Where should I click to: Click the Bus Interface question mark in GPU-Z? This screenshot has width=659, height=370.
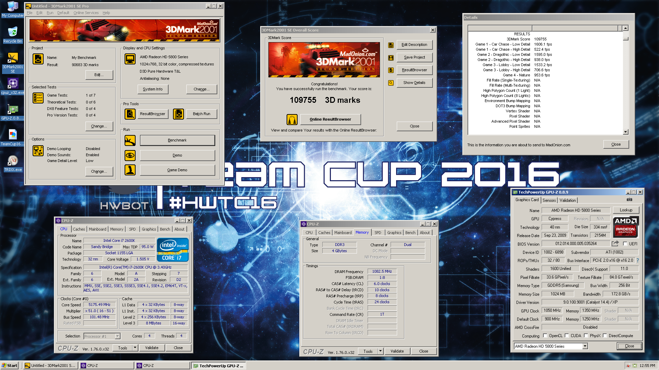pyautogui.click(x=638, y=260)
